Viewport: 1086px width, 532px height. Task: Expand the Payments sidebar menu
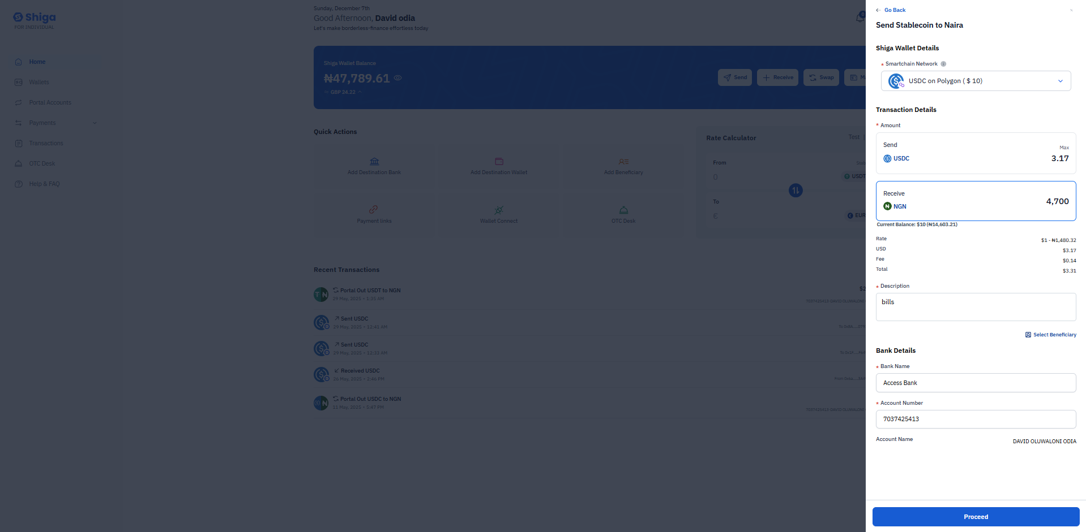(55, 123)
